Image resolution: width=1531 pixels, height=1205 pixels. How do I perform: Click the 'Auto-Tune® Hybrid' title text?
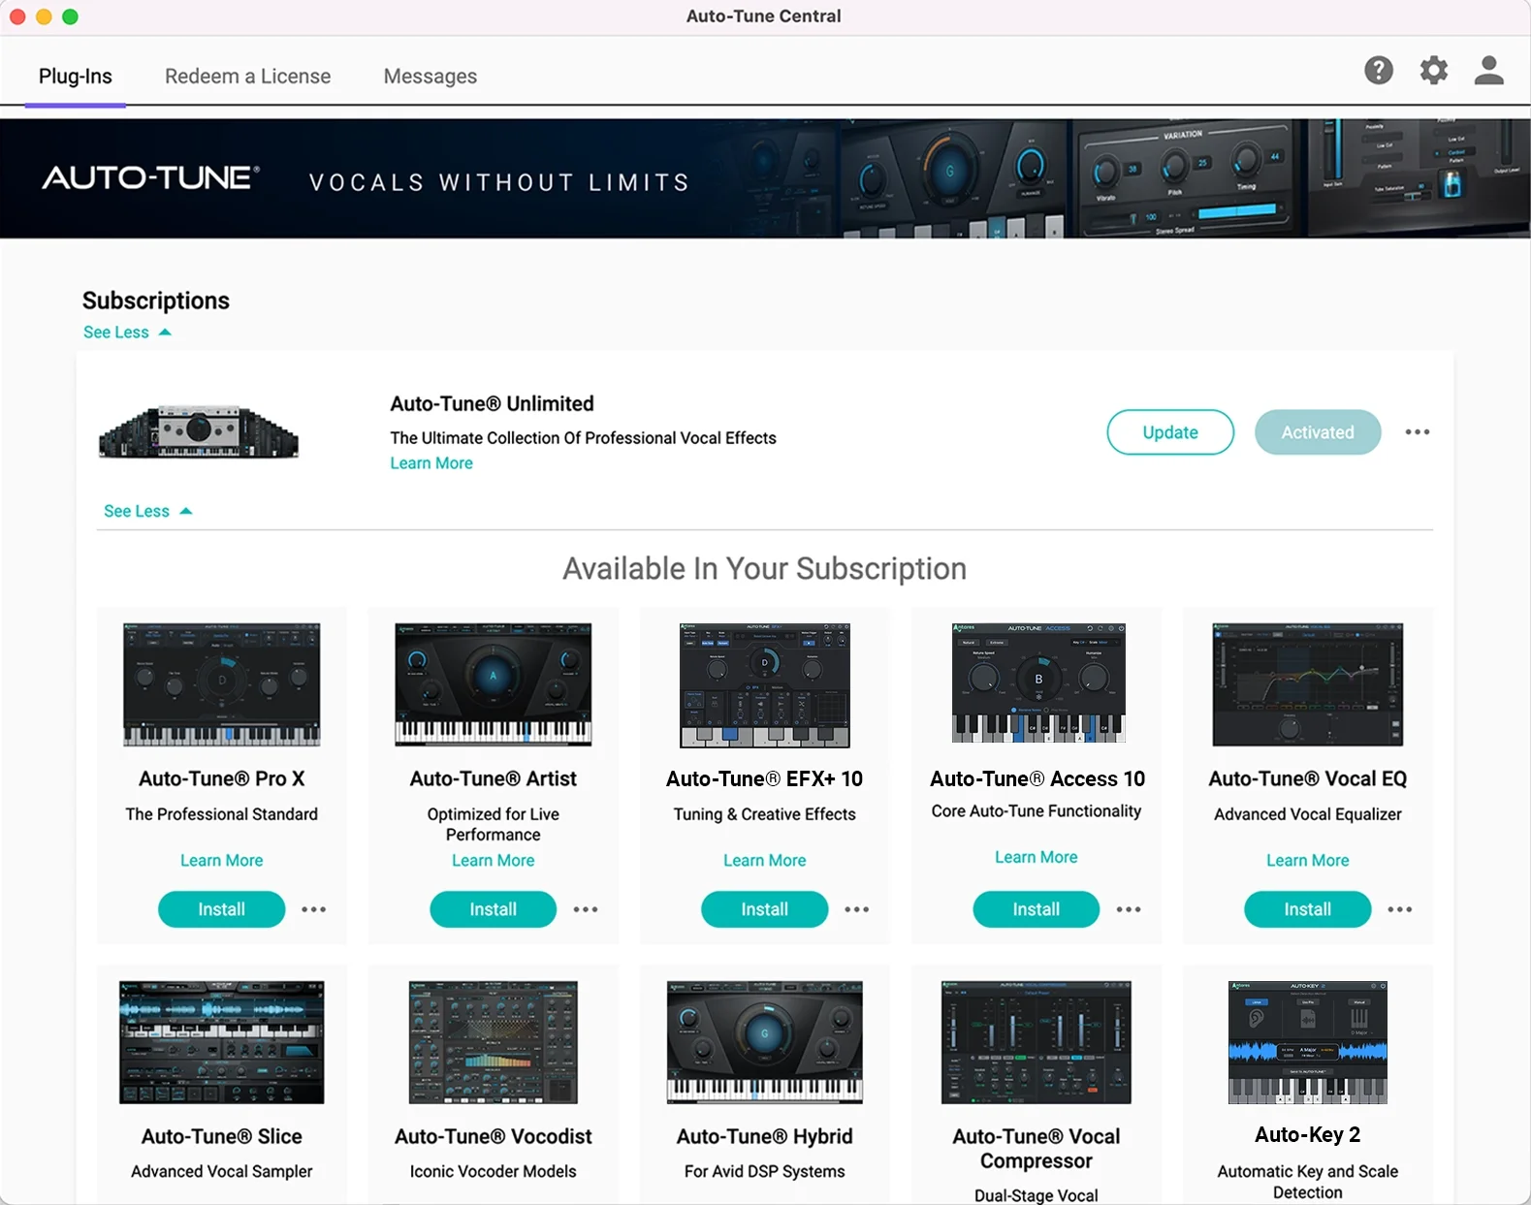click(764, 1136)
